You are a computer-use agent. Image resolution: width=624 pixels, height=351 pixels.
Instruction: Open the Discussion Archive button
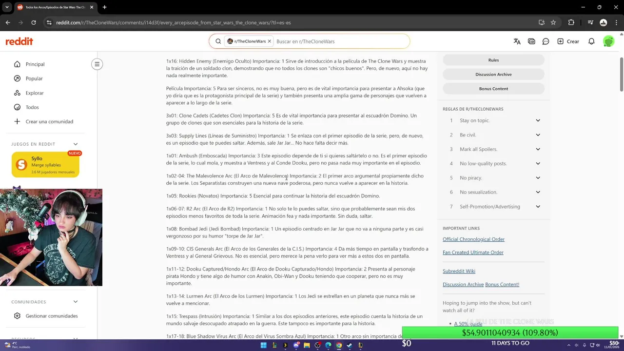tap(493, 74)
